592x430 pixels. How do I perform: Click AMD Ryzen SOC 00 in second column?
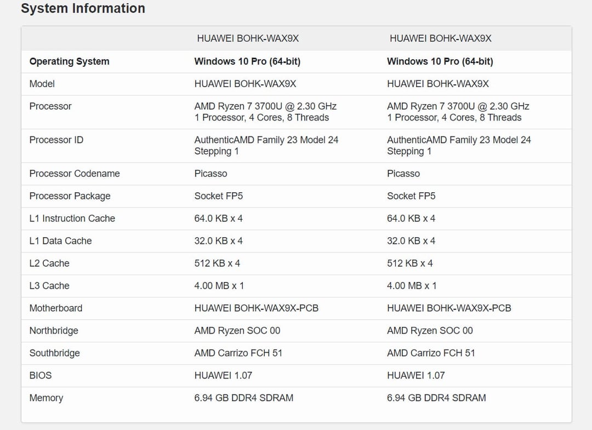pos(430,331)
